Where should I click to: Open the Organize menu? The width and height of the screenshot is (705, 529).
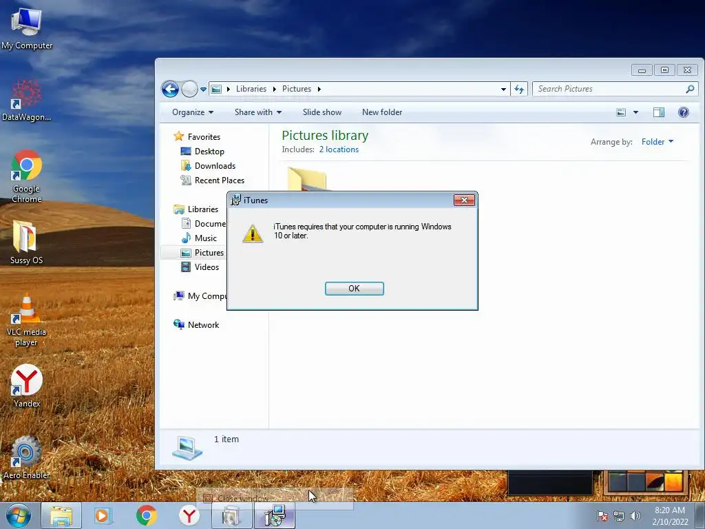coord(193,112)
